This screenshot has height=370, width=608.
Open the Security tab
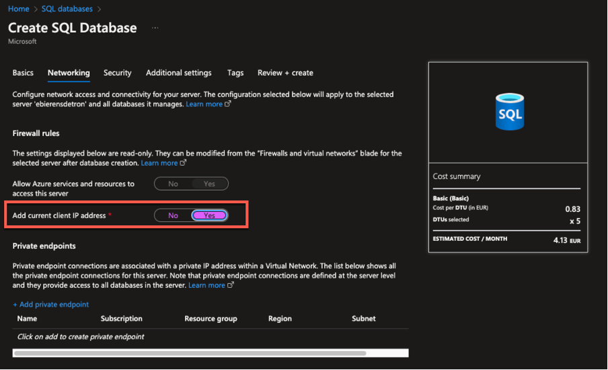click(118, 73)
